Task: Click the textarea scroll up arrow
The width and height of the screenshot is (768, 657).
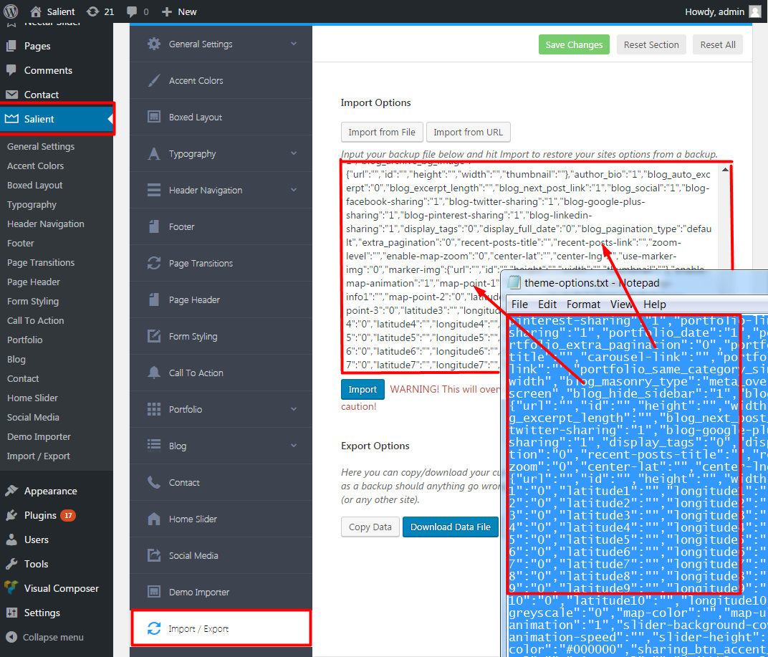Action: coord(725,170)
